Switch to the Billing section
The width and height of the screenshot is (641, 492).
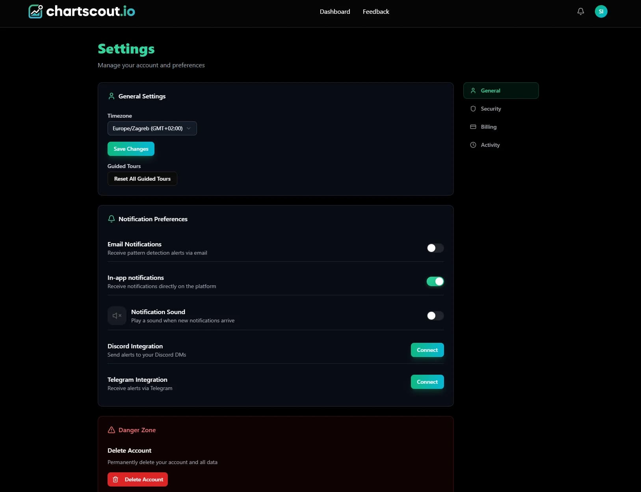coord(489,127)
